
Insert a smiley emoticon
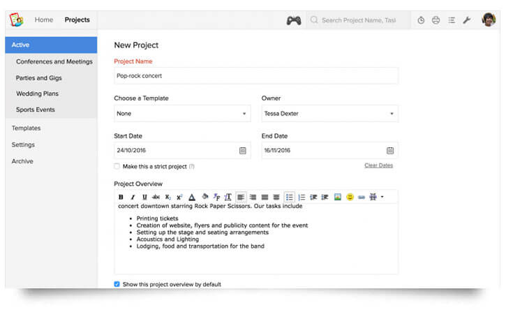click(x=350, y=197)
